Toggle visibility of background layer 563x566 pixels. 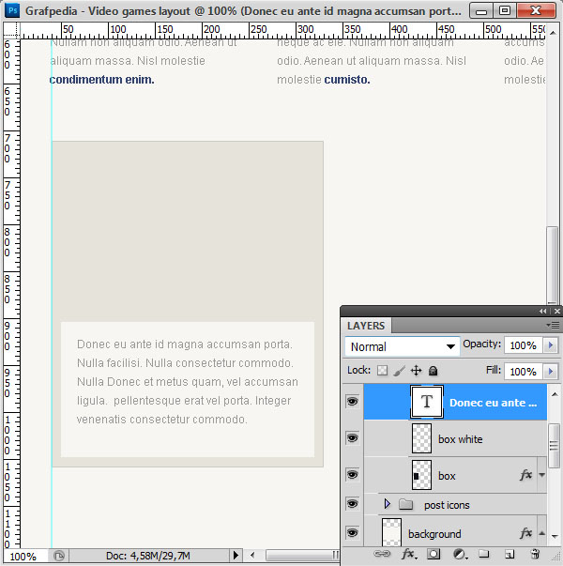pos(352,532)
